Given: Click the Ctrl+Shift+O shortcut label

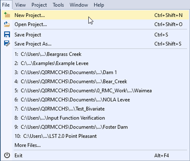Looking at the screenshot, I should pos(168,24).
